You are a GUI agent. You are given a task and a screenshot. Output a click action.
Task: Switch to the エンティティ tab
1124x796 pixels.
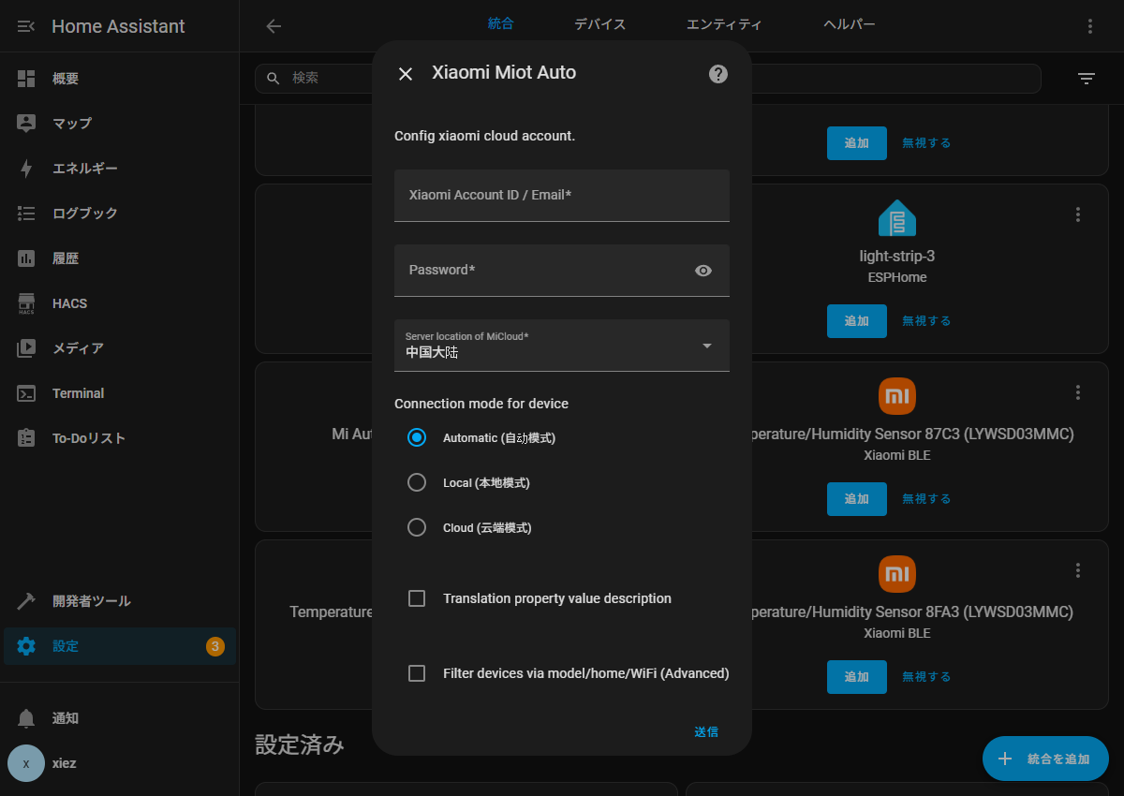(724, 25)
